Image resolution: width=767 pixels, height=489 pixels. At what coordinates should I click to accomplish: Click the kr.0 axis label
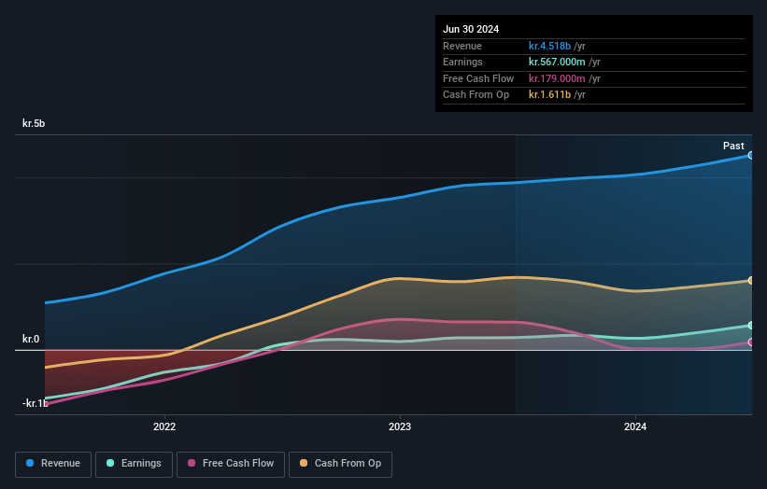(x=31, y=339)
